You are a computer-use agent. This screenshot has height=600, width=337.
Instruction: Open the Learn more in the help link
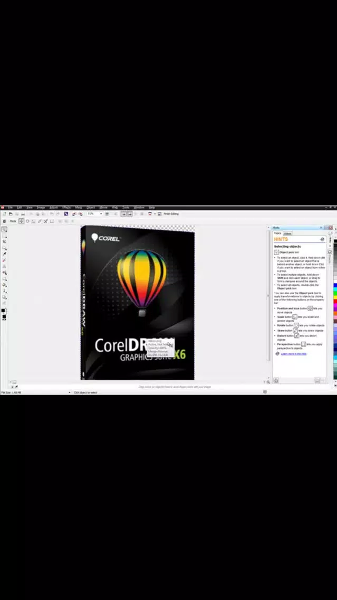[x=293, y=354]
